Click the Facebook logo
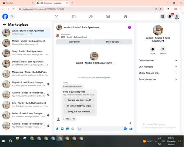Screen dimensions: 184x147 click(5, 17)
